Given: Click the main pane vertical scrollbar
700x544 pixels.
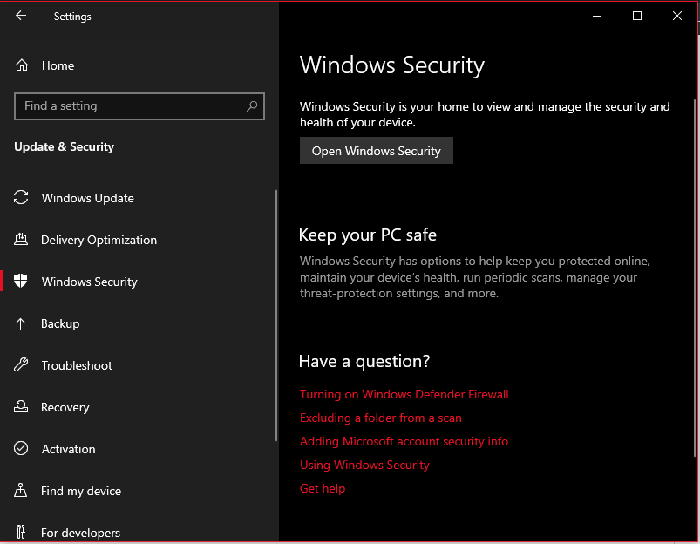Looking at the screenshot, I should coord(694,278).
